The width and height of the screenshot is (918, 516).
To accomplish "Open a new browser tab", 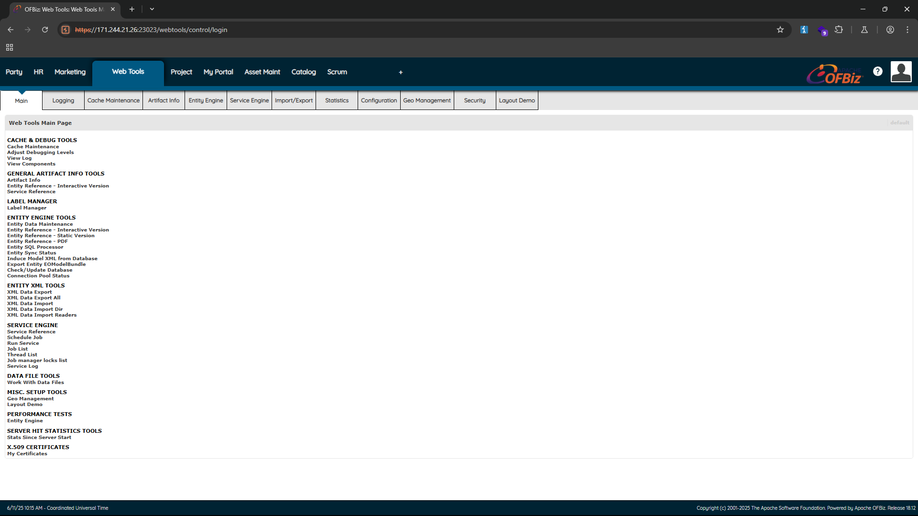I will pos(132,9).
